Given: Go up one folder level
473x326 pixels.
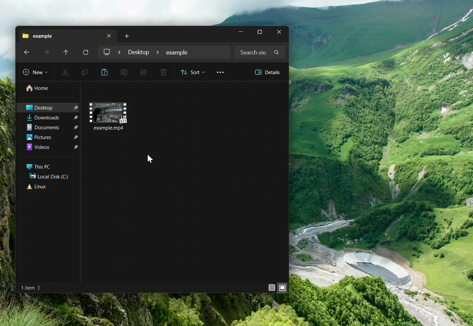Looking at the screenshot, I should (66, 52).
